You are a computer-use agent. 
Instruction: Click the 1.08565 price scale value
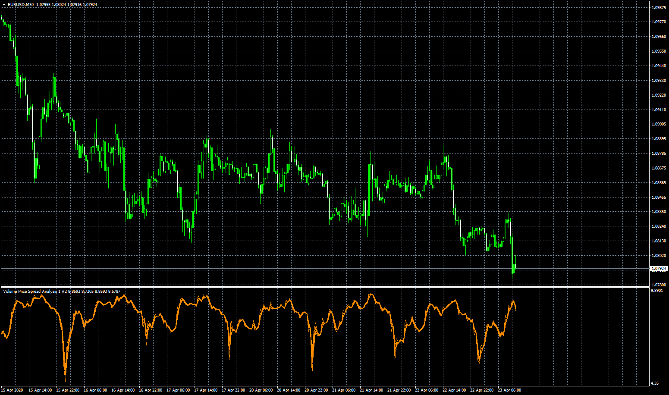(660, 183)
